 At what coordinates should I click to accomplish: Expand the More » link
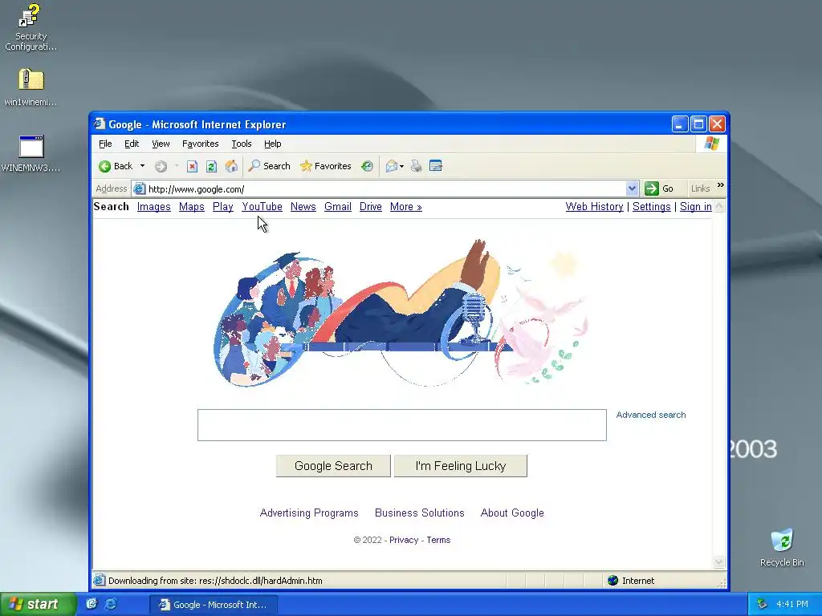tap(405, 206)
